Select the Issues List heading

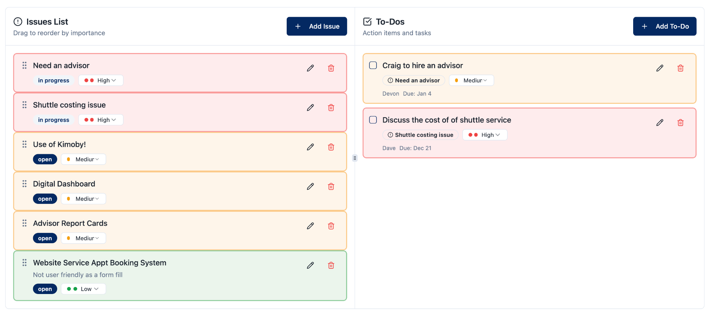pos(47,22)
